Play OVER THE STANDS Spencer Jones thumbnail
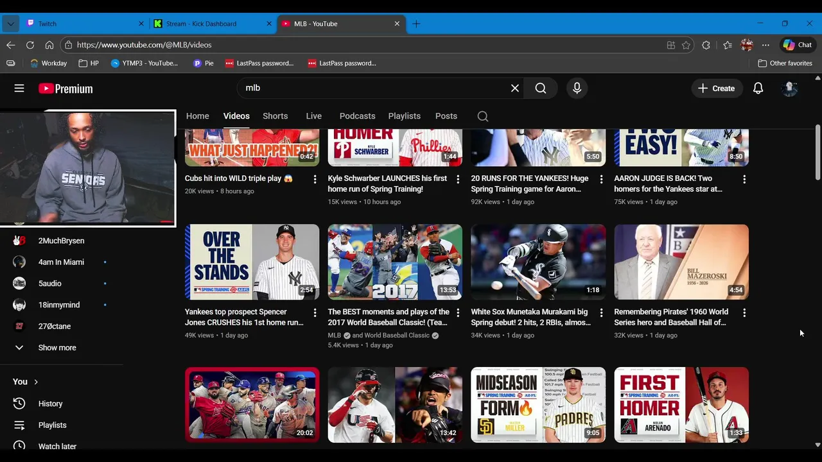822x462 pixels. (252, 262)
